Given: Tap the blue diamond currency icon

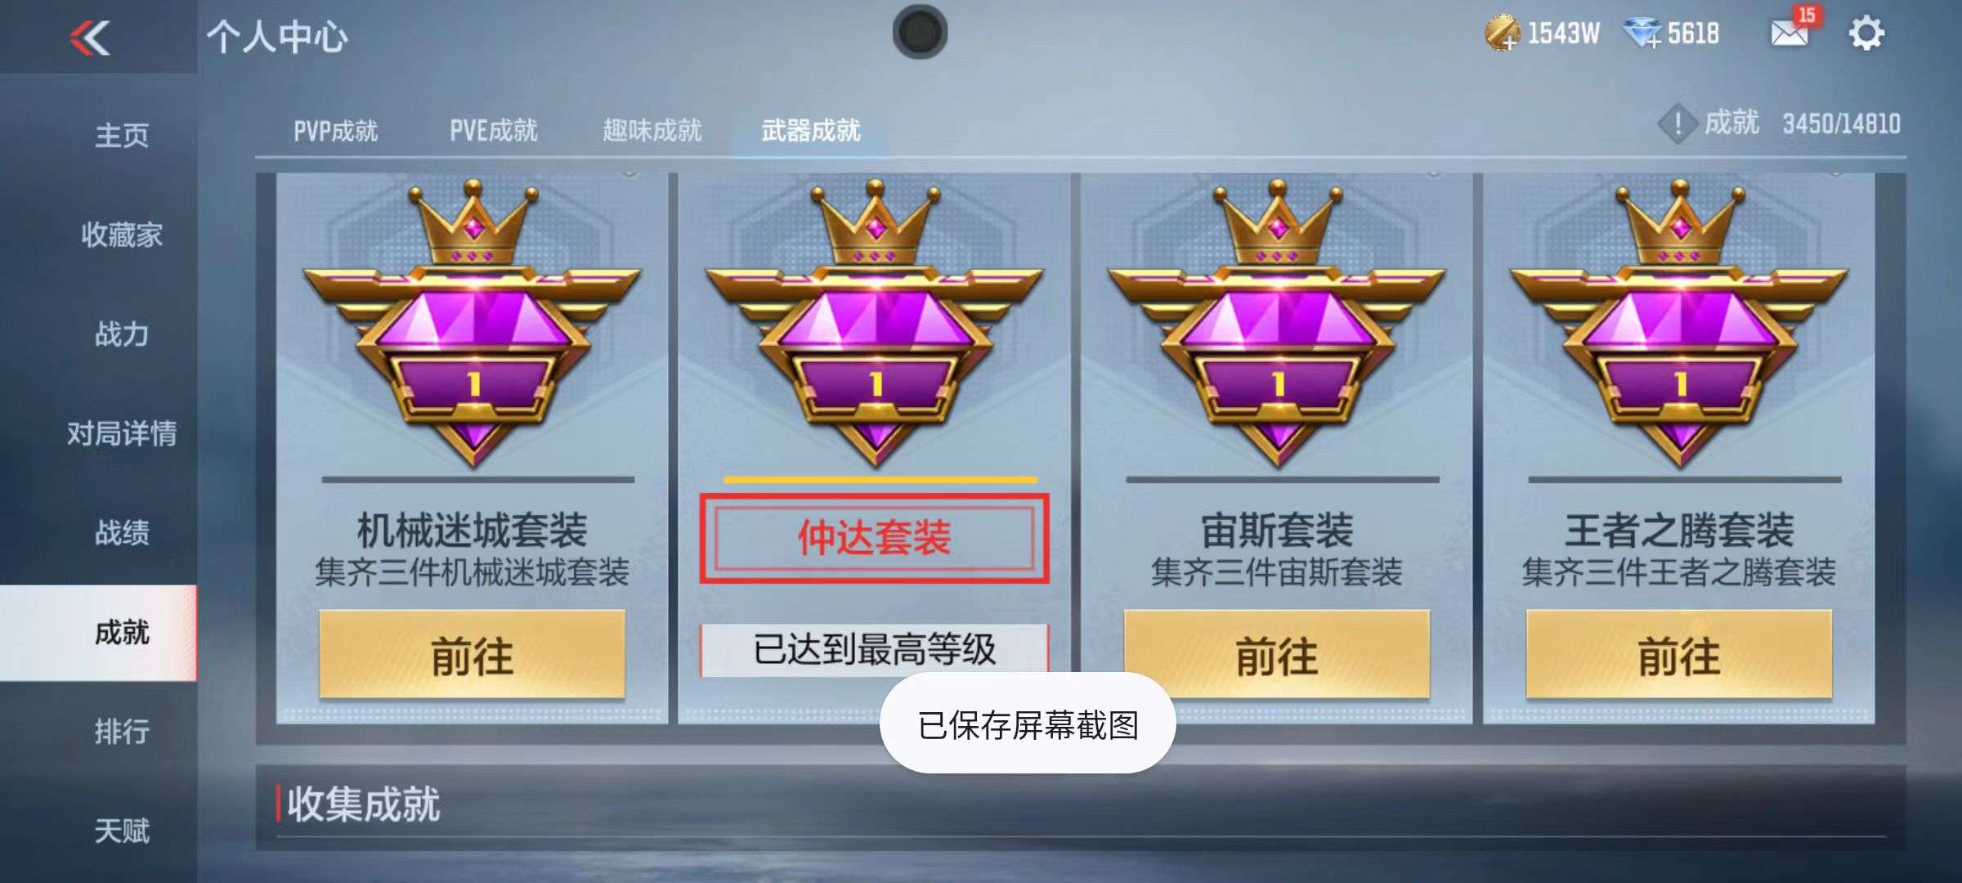Looking at the screenshot, I should (1642, 34).
